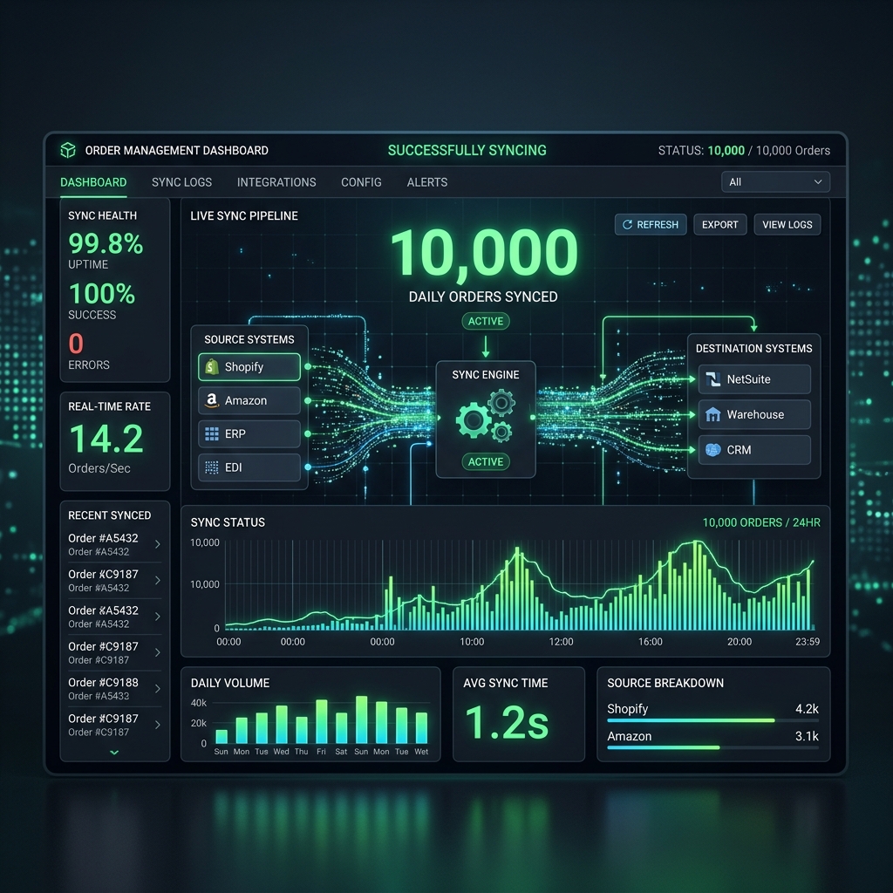The image size is (893, 893).
Task: Click the 12:00 time label on Sync Status
Action: coord(561,642)
